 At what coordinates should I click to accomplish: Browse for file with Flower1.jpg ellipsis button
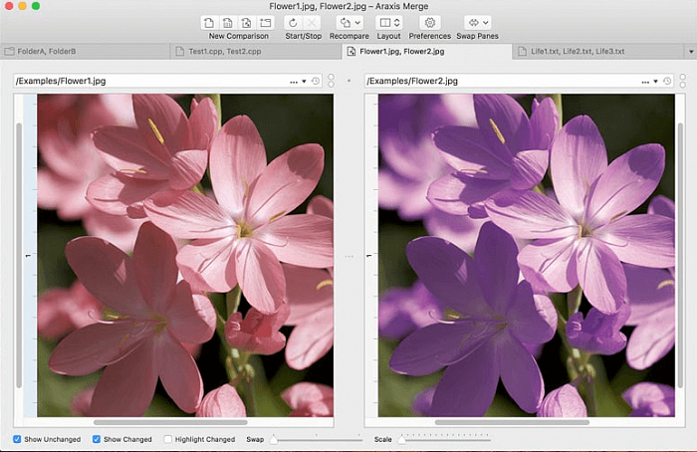294,82
